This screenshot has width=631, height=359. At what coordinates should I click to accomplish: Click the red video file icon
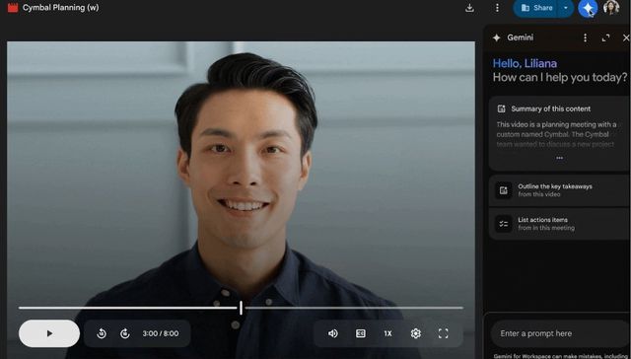pyautogui.click(x=13, y=8)
